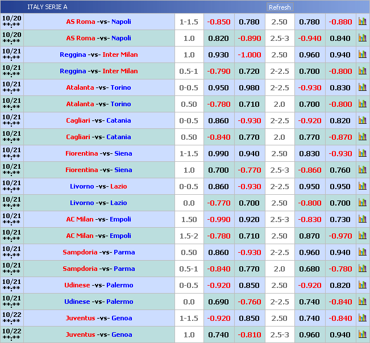Open chart icon for Livorno-Lazio 0.0 row
The height and width of the screenshot is (343, 370).
(x=362, y=203)
